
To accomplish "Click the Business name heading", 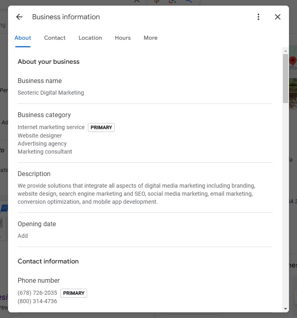I will [40, 81].
